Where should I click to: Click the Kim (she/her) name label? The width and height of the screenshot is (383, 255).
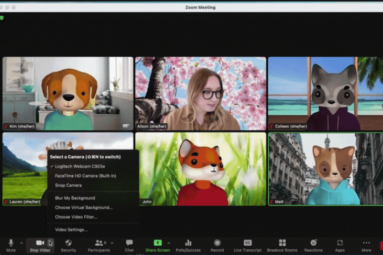tap(22, 126)
